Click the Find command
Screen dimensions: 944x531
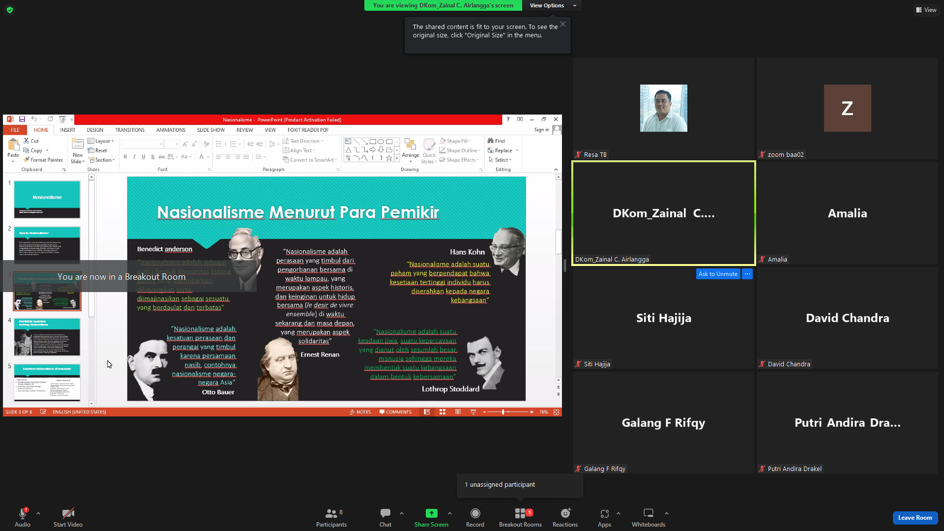click(x=496, y=141)
